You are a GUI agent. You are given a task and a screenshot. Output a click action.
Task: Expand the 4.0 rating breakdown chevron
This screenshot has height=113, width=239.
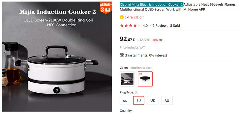point(150,26)
